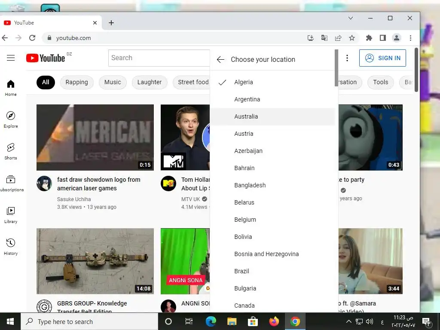
Task: Choose Belarus from the location list
Action: pos(272,202)
